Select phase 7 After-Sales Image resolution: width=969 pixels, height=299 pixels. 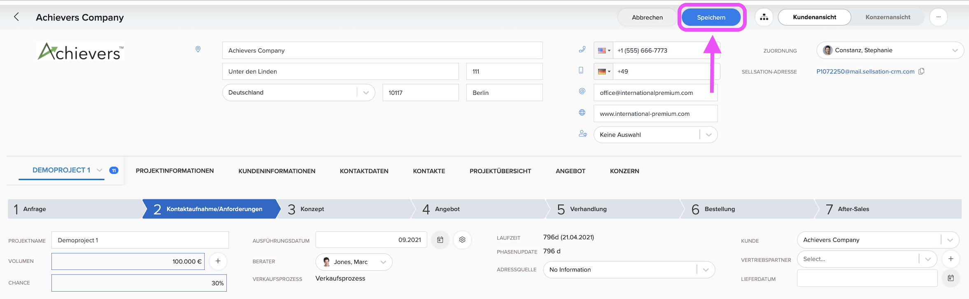(x=888, y=209)
